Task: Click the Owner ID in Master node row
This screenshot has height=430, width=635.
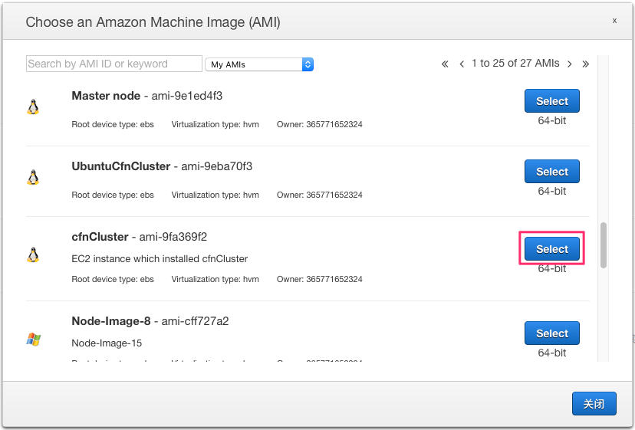Action: 320,124
